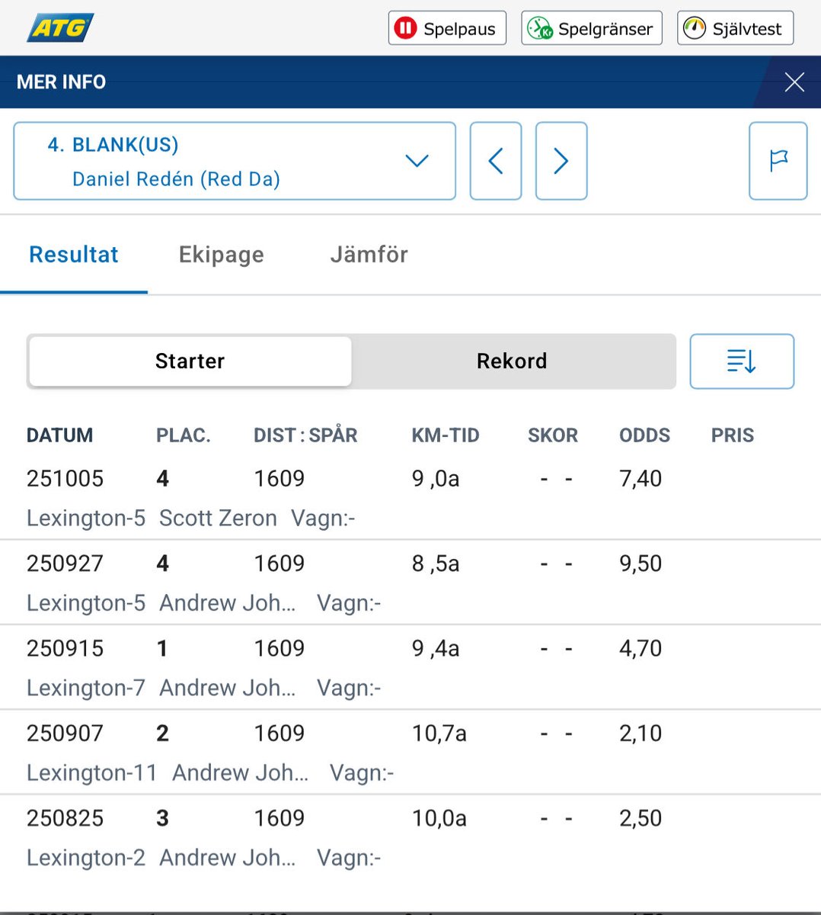Select the Rekord segment
The height and width of the screenshot is (915, 821).
click(x=512, y=361)
